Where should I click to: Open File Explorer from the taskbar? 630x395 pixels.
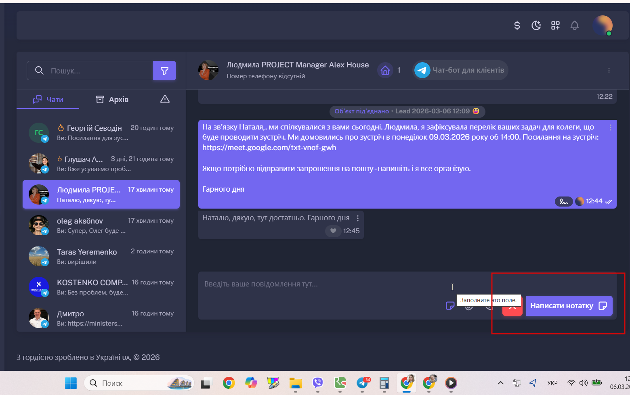tap(296, 383)
